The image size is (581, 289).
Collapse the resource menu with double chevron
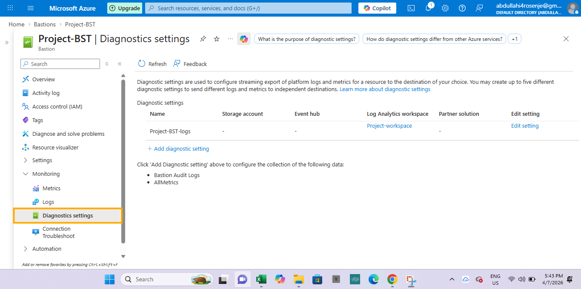pyautogui.click(x=120, y=64)
